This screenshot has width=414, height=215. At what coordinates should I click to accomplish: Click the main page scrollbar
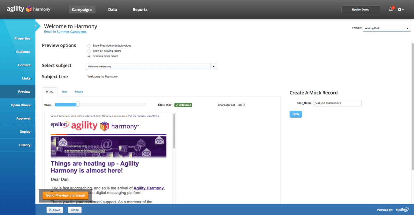(x=412, y=106)
